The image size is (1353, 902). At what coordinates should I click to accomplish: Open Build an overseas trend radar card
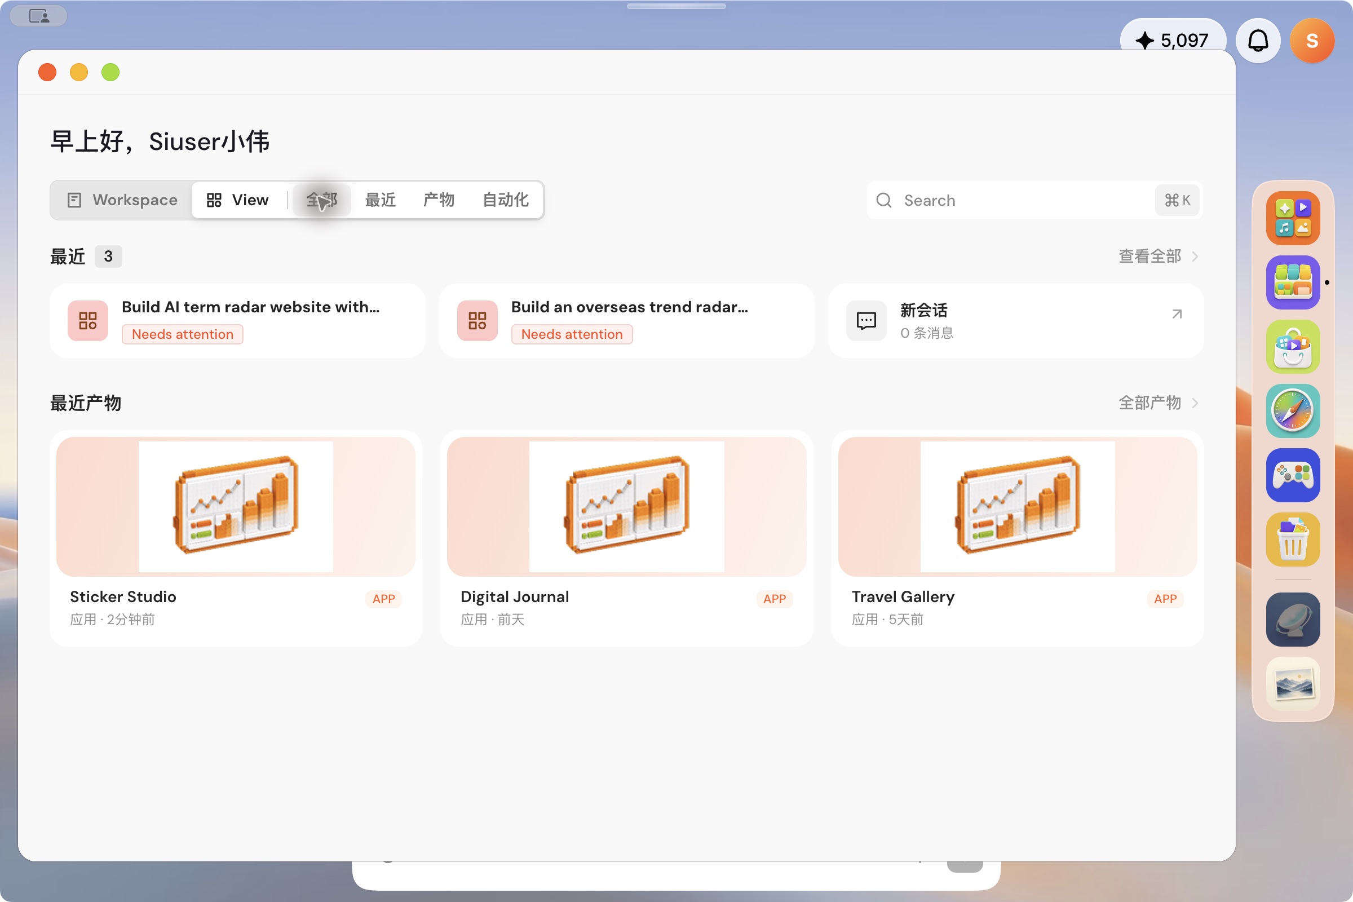point(627,321)
